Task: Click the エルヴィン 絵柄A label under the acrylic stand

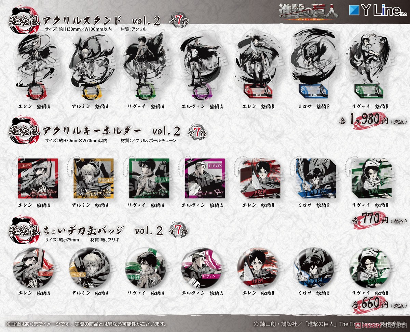Action: point(203,107)
